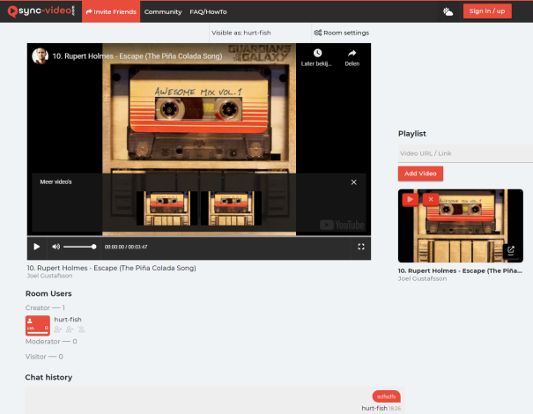533x414 pixels.
Task: Click the sdfsdfs chat message bubble
Action: point(386,396)
